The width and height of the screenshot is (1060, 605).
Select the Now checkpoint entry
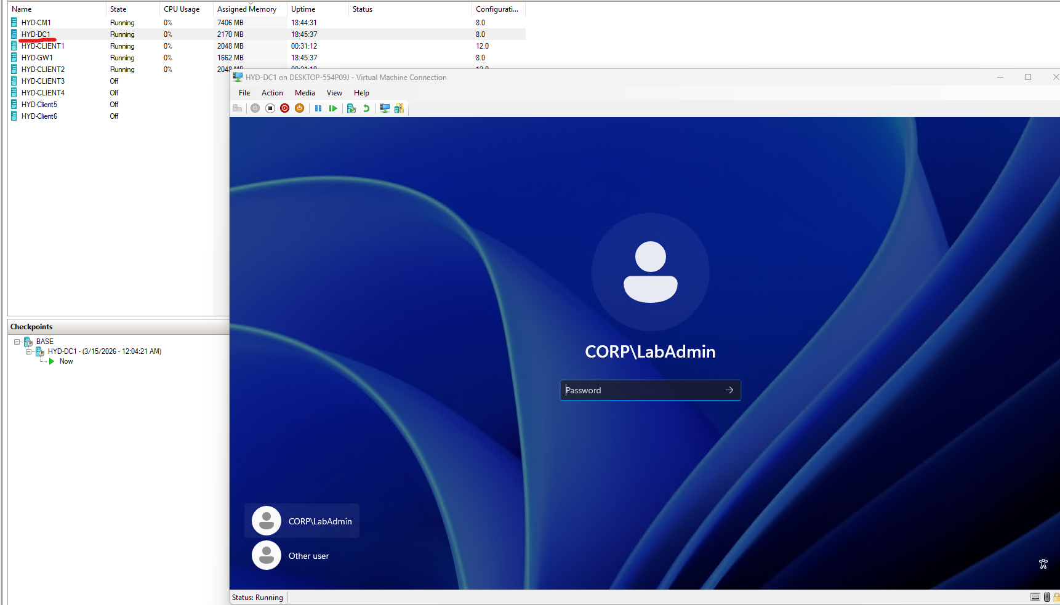click(66, 361)
